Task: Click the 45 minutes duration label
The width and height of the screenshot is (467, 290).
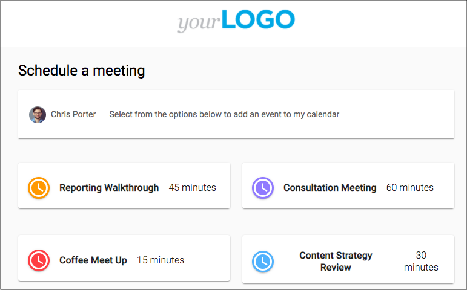Action: tap(192, 188)
